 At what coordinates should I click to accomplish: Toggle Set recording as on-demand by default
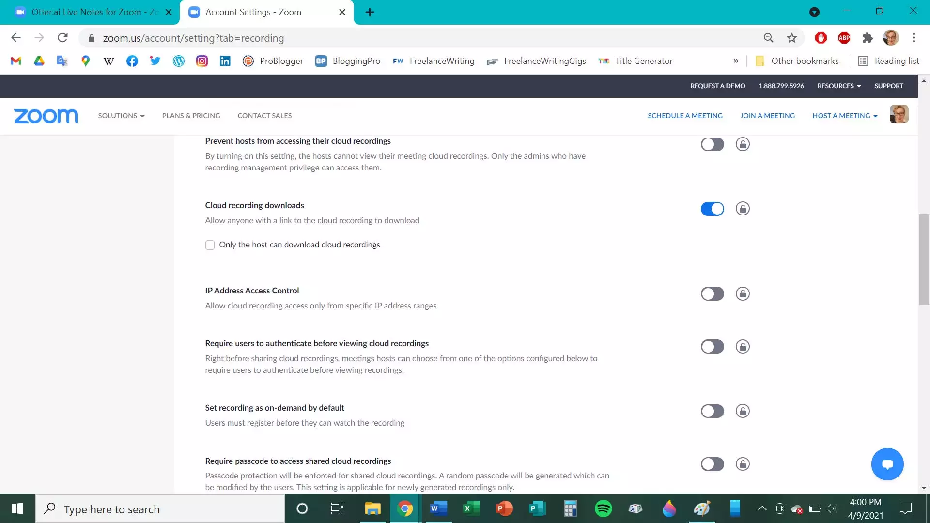point(712,411)
